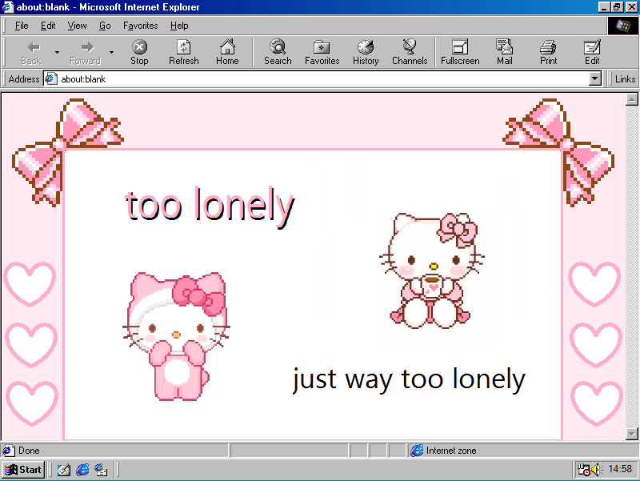Open the Forward history dropdown arrow
Screen dimensions: 640x481
(x=111, y=52)
